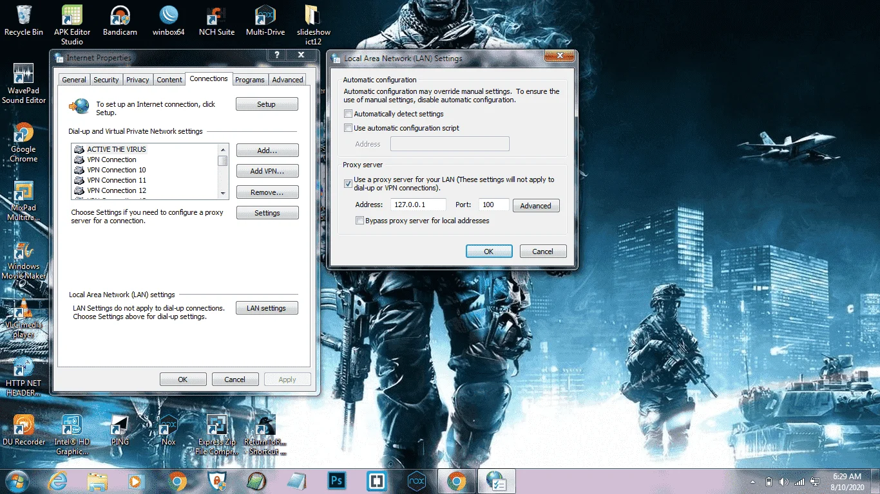Cancel the LAN Settings dialog
The image size is (880, 494).
coord(543,252)
